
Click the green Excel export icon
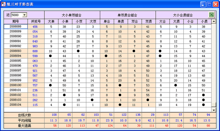(212, 15)
